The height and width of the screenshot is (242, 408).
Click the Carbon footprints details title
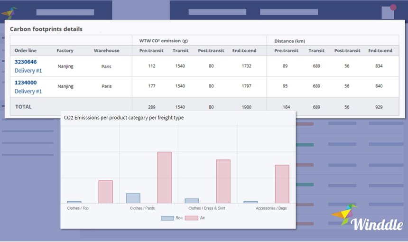tap(46, 29)
